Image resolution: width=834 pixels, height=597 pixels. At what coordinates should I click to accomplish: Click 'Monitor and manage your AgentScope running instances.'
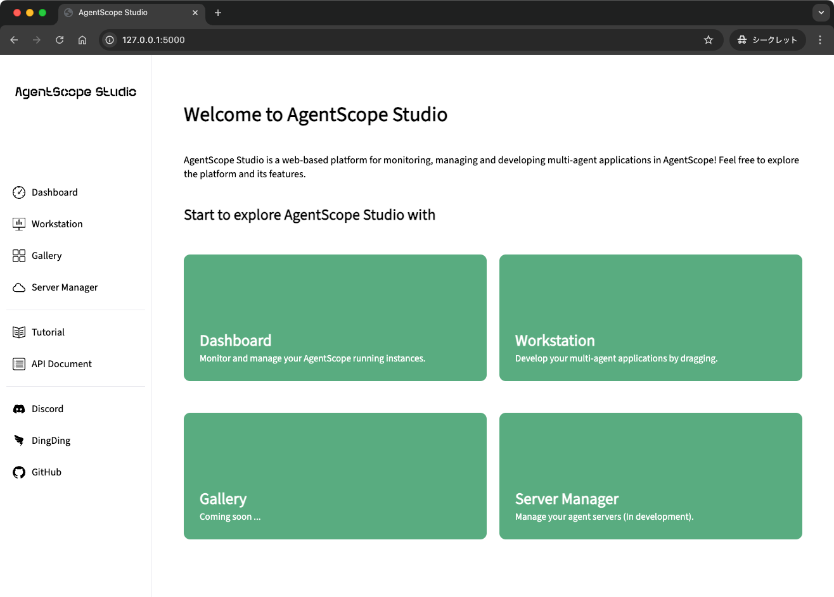312,359
